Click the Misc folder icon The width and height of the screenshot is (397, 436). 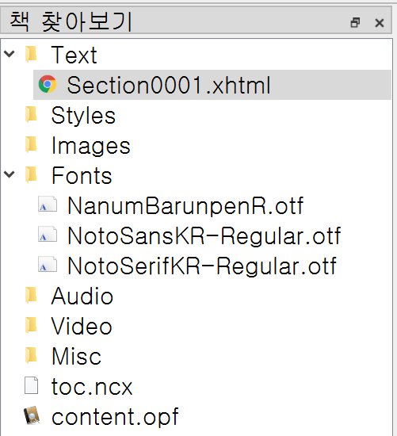(x=31, y=355)
